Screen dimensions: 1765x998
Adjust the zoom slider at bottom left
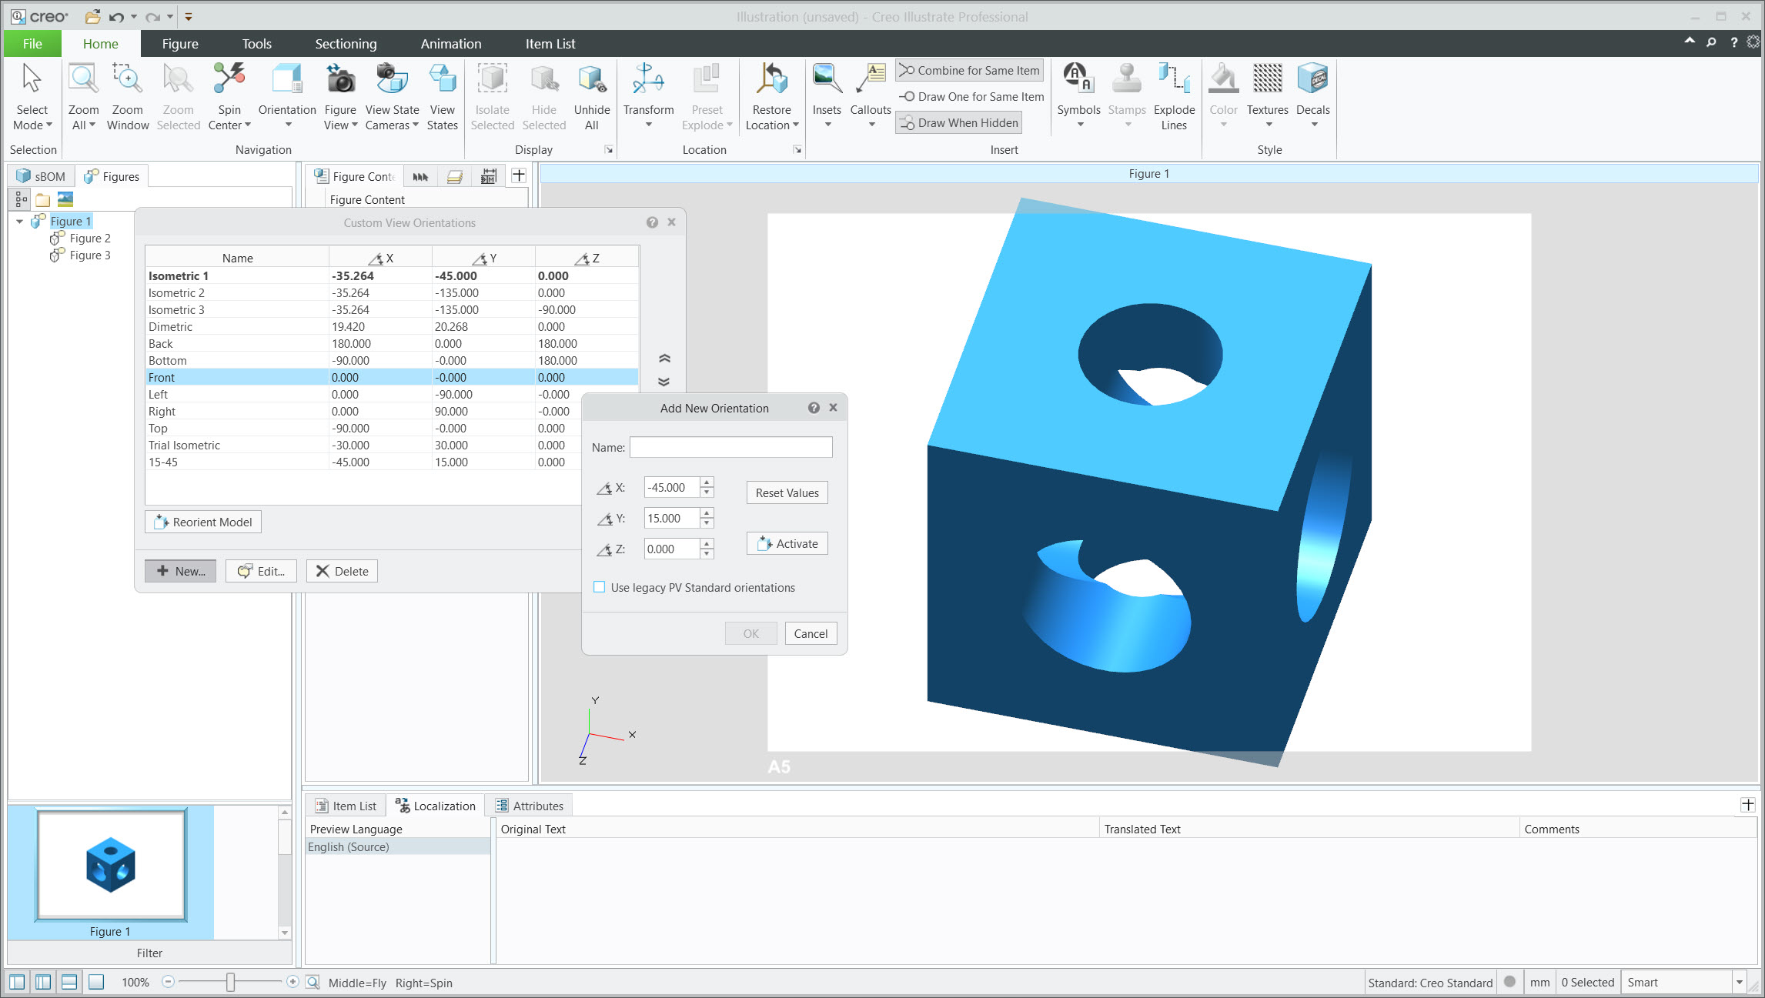pos(229,983)
